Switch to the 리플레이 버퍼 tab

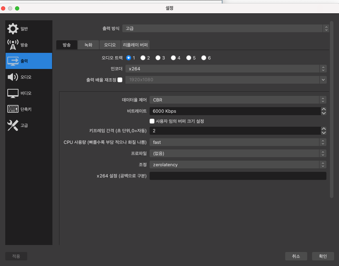tap(135, 45)
